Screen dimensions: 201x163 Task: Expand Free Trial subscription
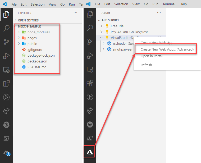101,26
